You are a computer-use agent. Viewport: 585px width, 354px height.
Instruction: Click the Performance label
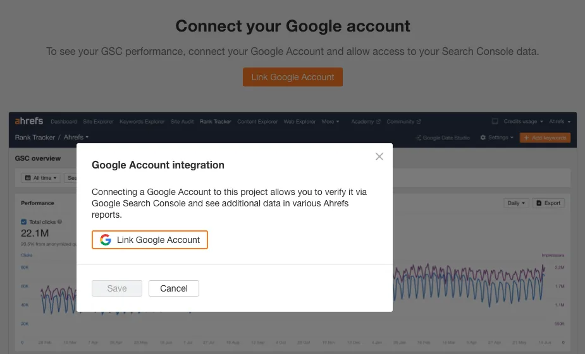(x=37, y=203)
